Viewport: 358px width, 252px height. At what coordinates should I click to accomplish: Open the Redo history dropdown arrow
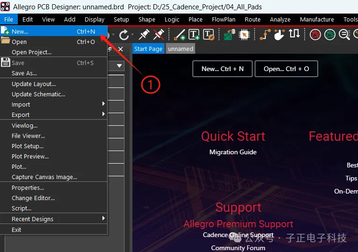(132, 35)
